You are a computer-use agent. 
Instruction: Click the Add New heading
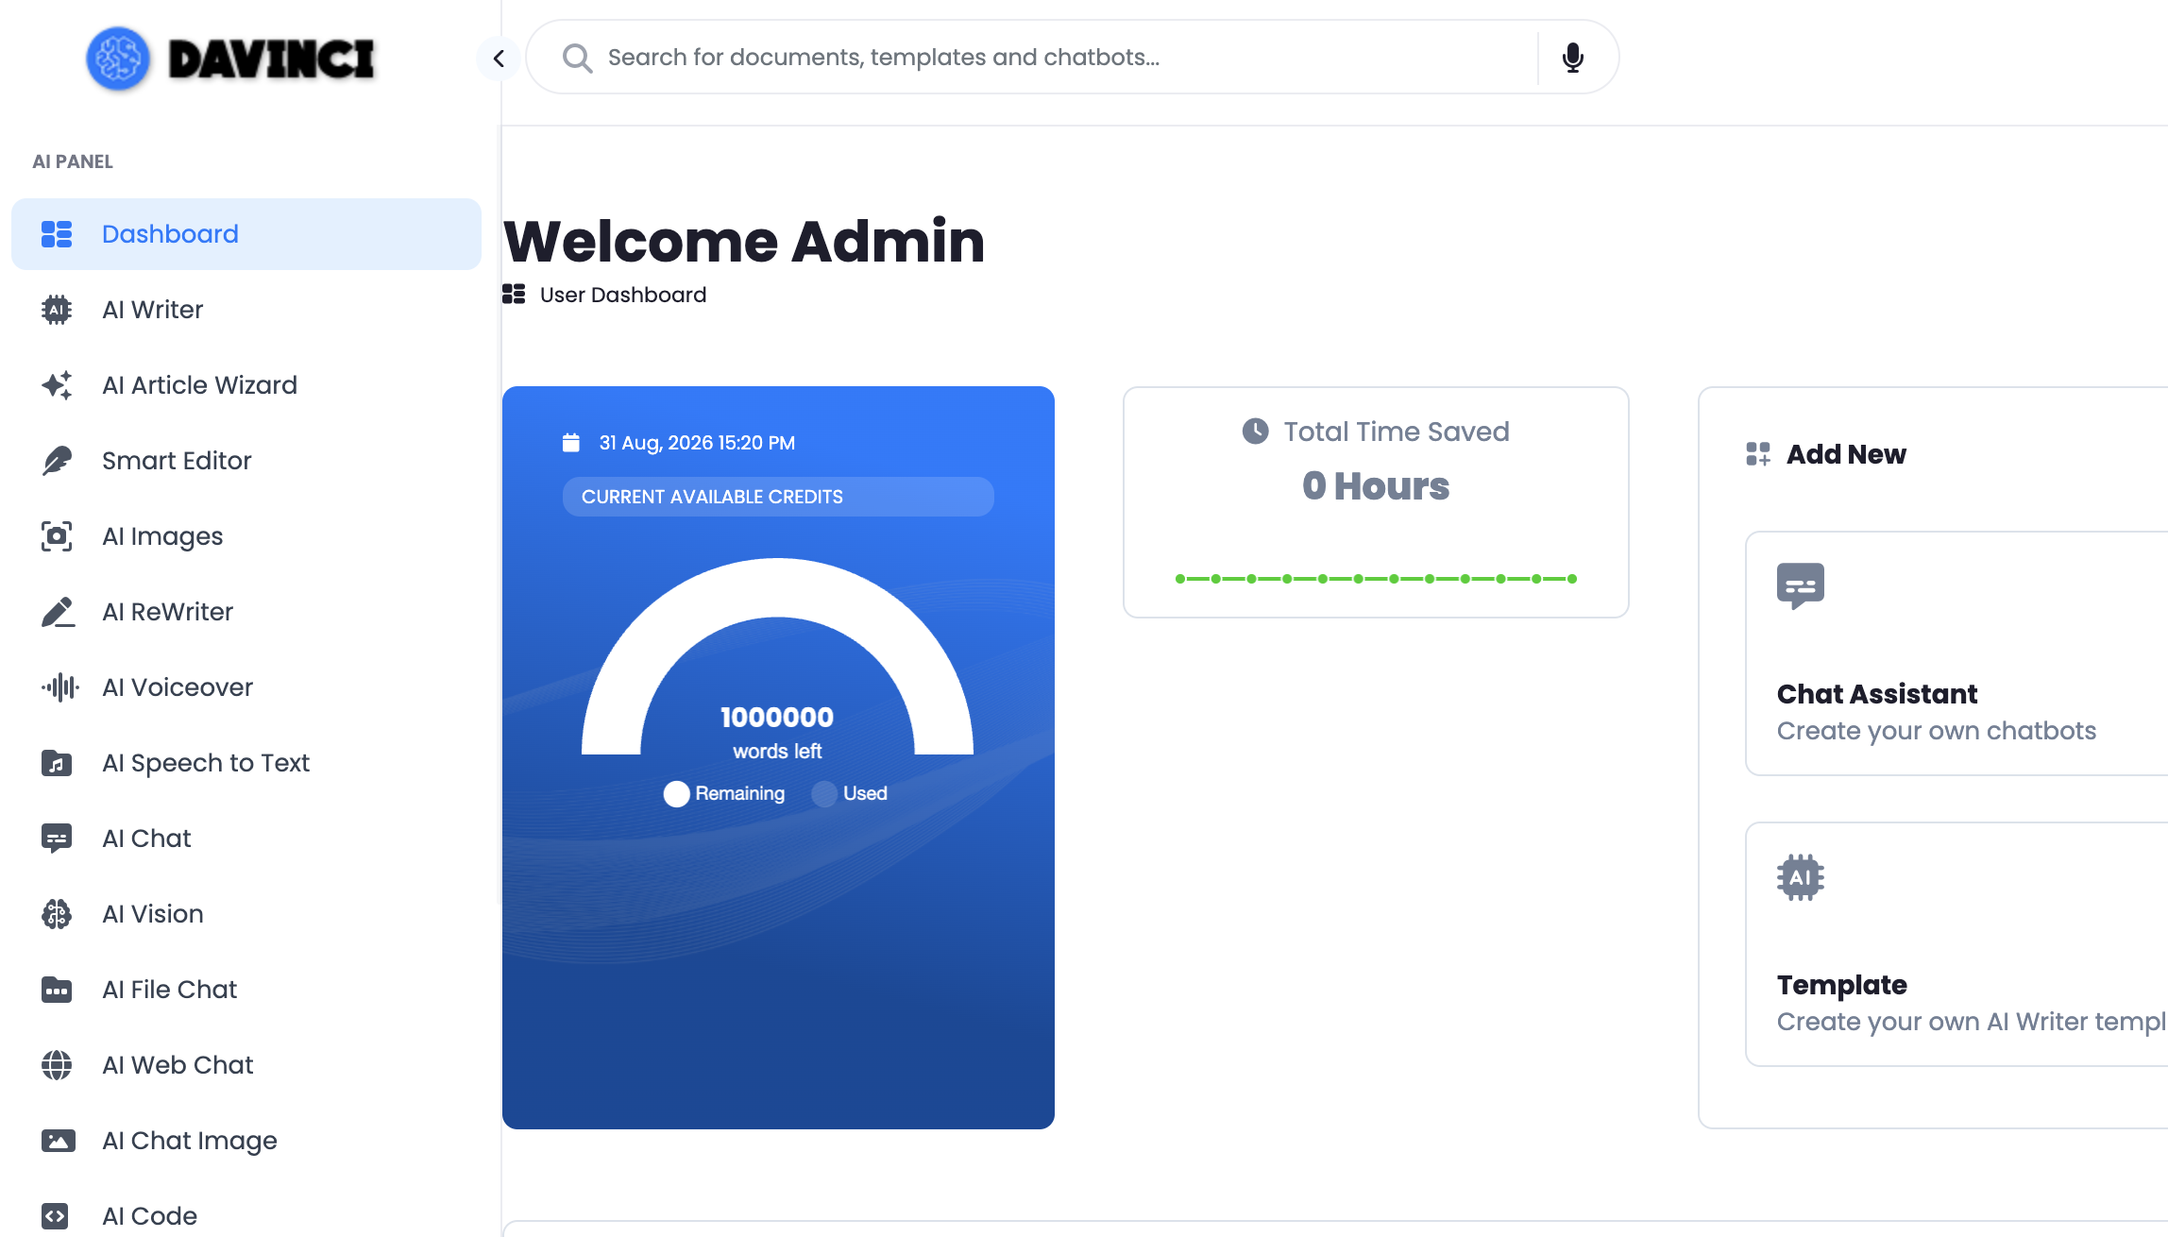point(1846,454)
